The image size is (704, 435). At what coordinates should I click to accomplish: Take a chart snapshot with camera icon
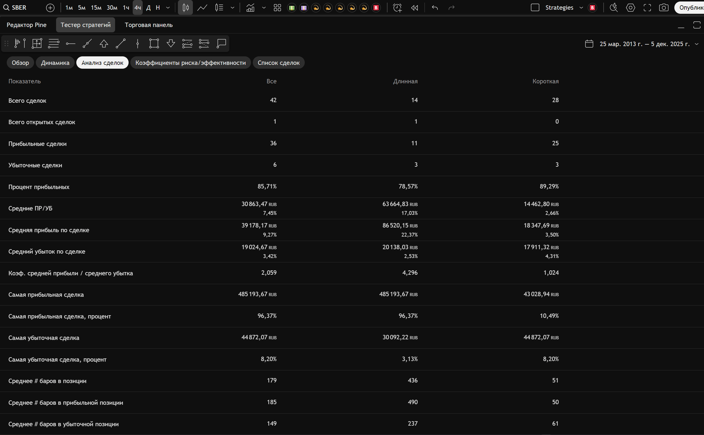[x=663, y=8]
